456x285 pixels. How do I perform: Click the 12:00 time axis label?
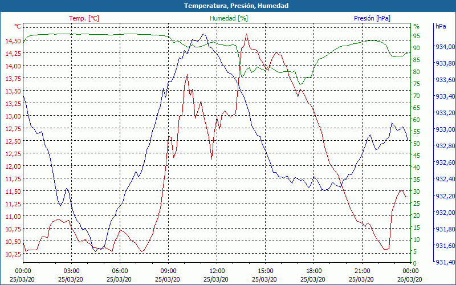pos(217,271)
